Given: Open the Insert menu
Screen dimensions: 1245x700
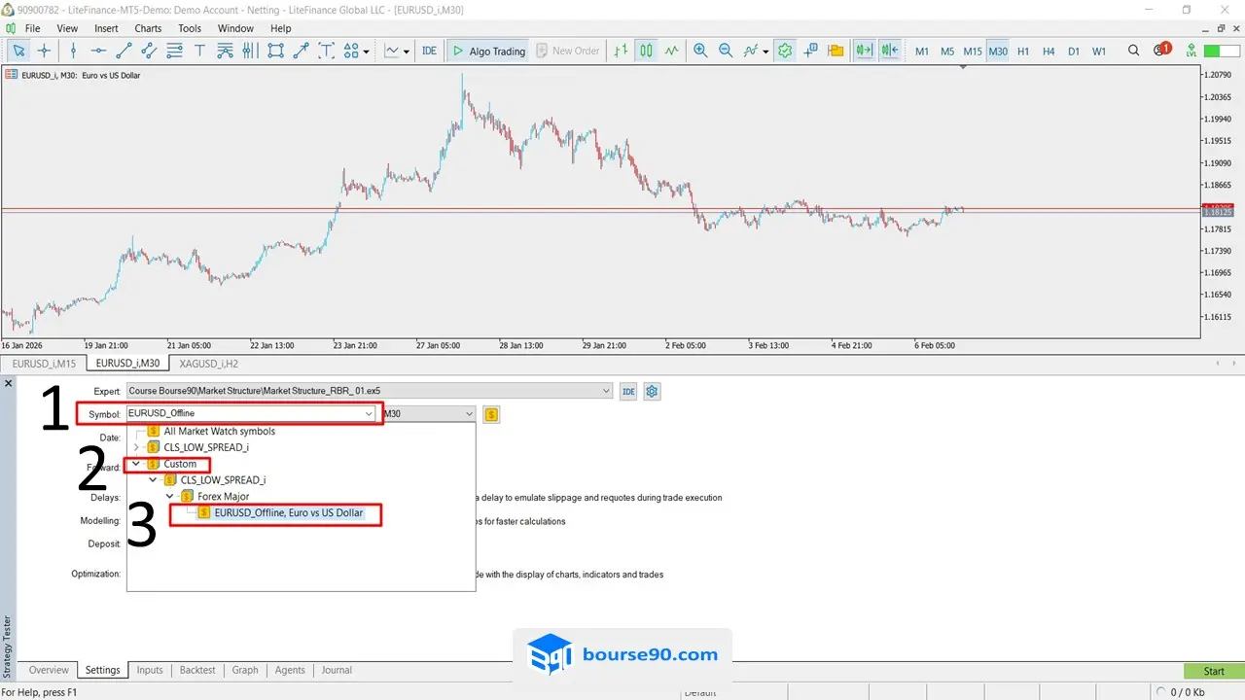Looking at the screenshot, I should [106, 28].
